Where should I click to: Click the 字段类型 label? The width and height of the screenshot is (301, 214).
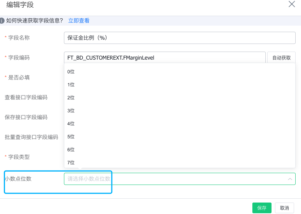tap(19, 157)
